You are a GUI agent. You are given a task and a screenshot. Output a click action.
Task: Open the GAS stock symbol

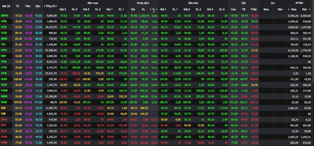[4, 79]
